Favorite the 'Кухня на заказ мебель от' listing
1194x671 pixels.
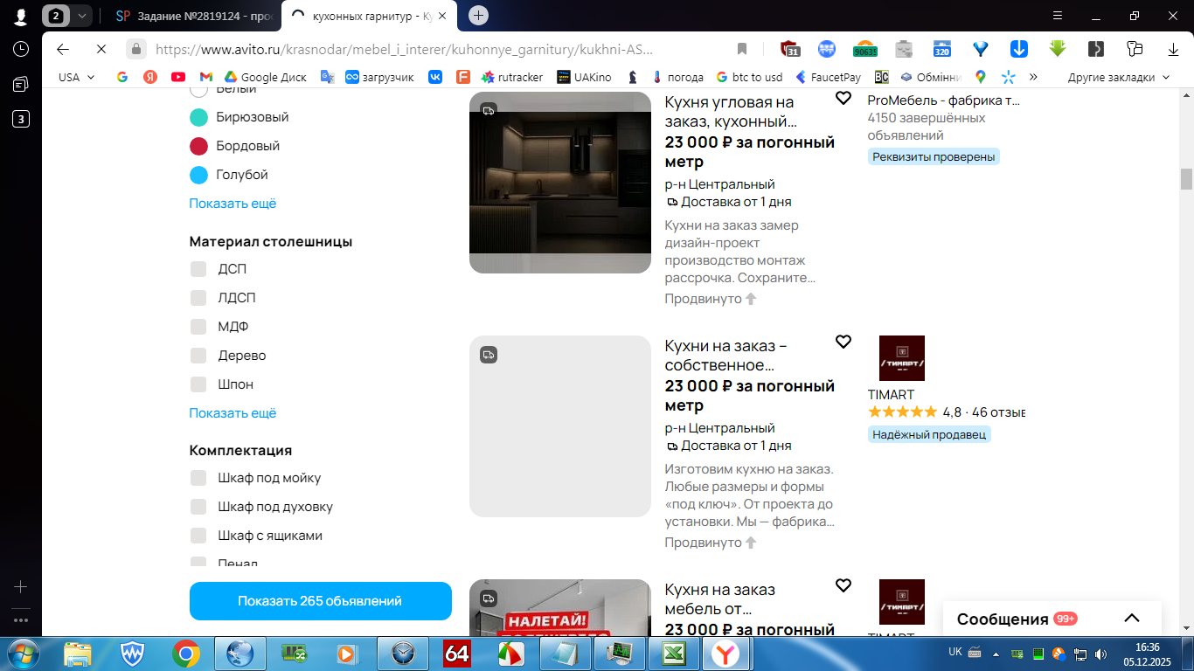(x=843, y=585)
